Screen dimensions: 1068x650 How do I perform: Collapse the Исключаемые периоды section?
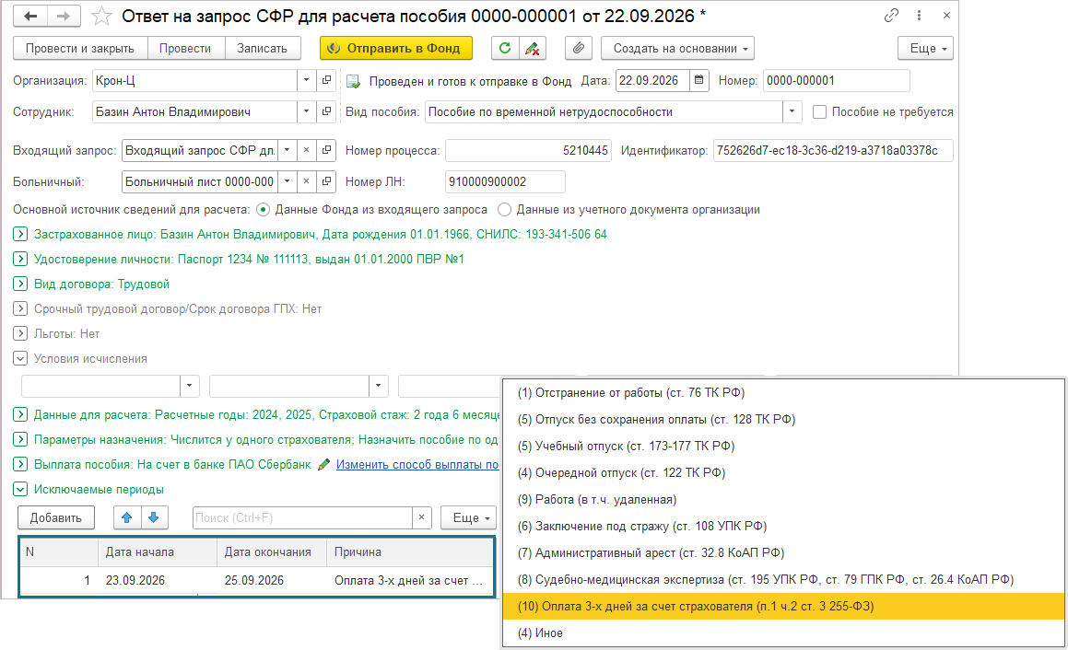point(20,490)
